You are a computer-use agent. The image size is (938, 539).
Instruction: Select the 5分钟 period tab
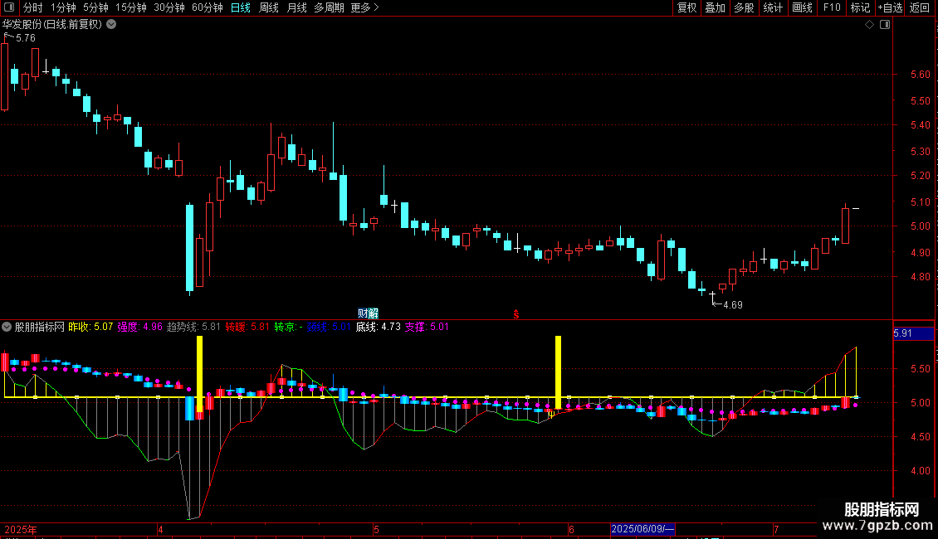[95, 7]
